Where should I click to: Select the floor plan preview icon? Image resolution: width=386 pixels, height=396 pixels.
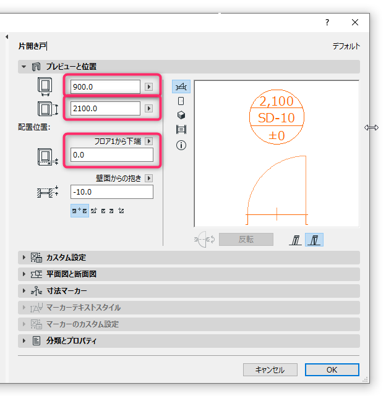[x=181, y=86]
